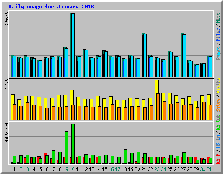The height and width of the screenshot is (174, 223).
Task: Click the tallest cyan hits bar for day 10
Action: tap(73, 45)
